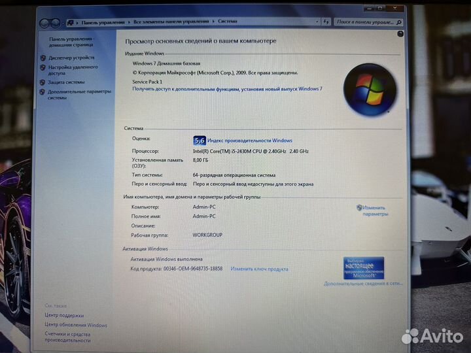
Task: Click the search magnifier icon
Action: [399, 22]
